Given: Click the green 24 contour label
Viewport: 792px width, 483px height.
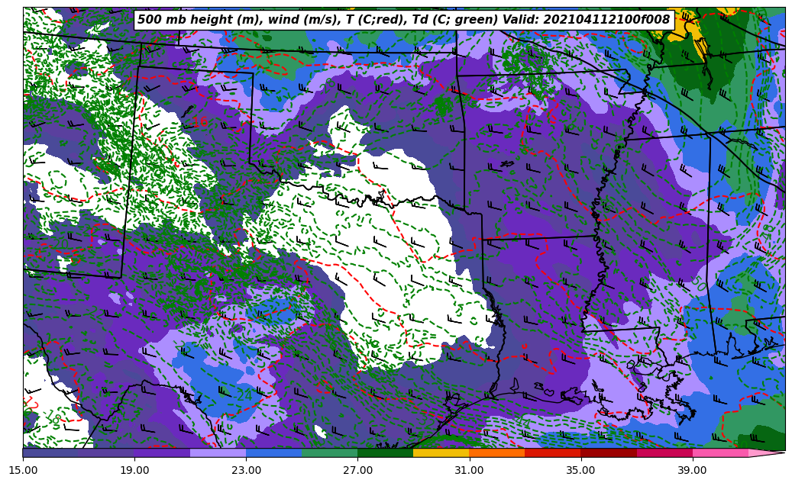Looking at the screenshot, I should coord(243,396).
